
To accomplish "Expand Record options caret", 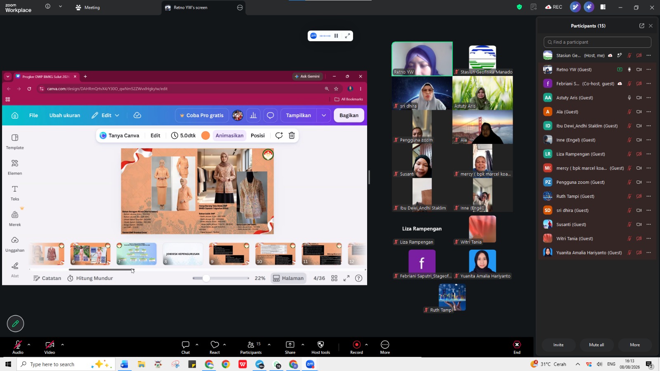I will point(366,345).
